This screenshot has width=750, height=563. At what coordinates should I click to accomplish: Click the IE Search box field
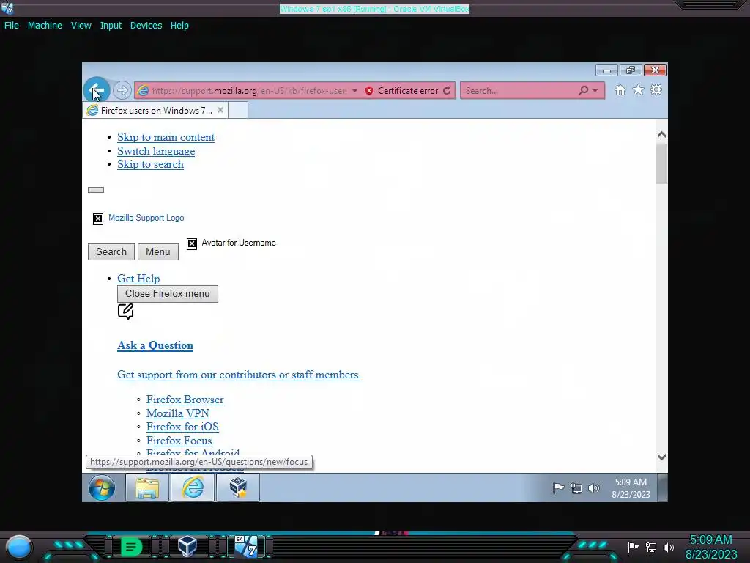pyautogui.click(x=519, y=90)
